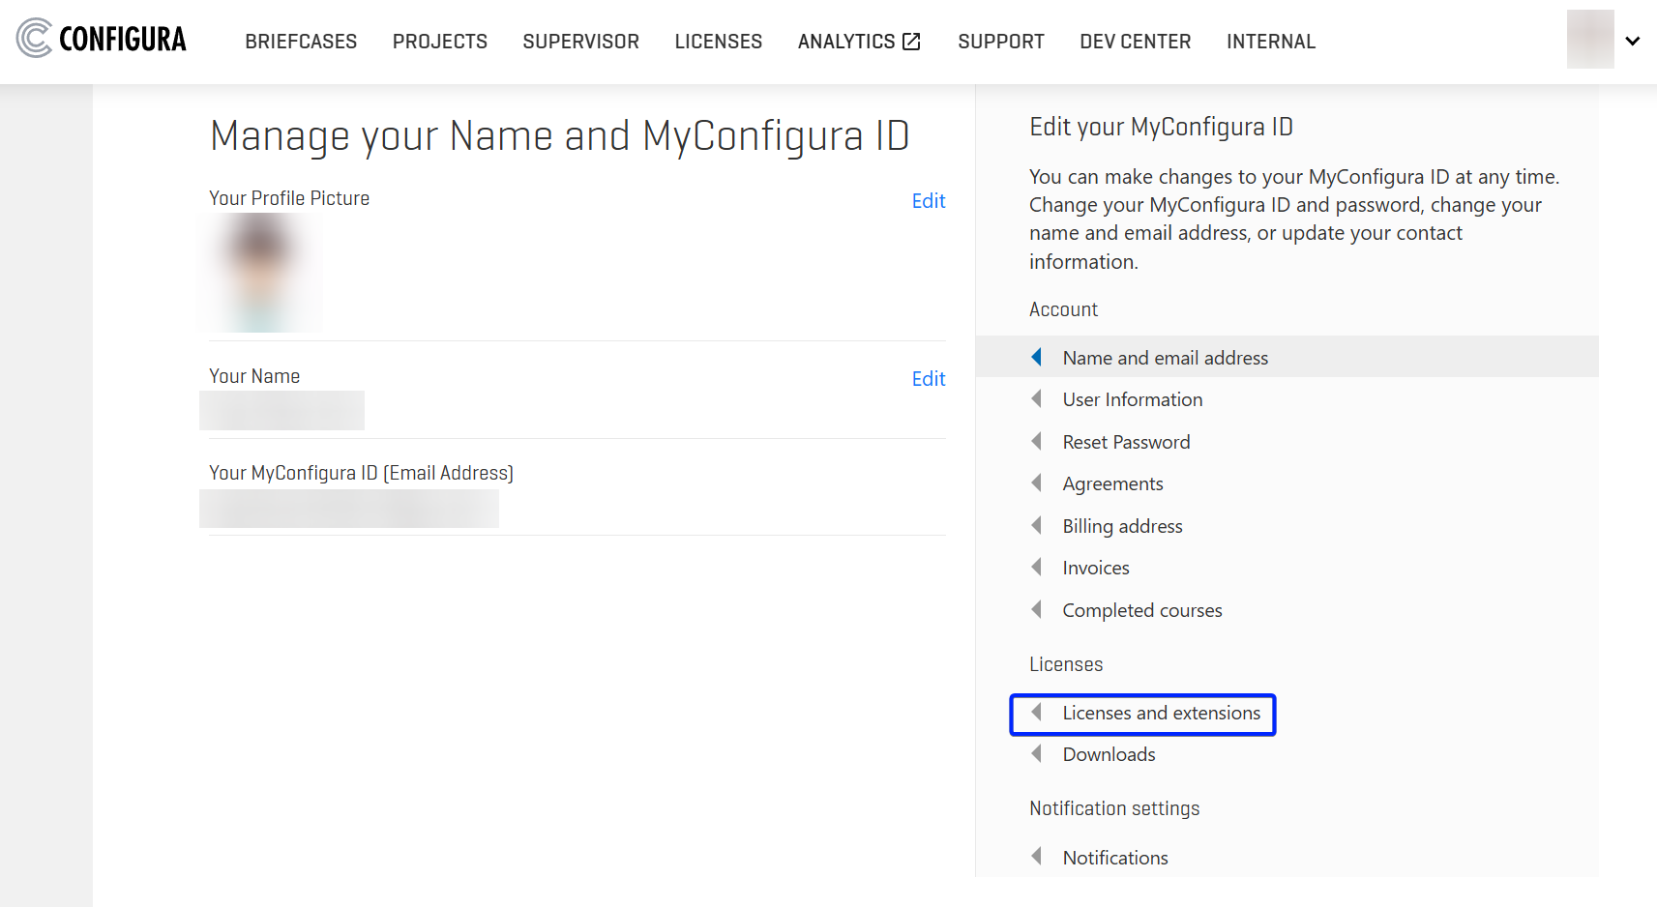Open the Supervisor section

(581, 42)
